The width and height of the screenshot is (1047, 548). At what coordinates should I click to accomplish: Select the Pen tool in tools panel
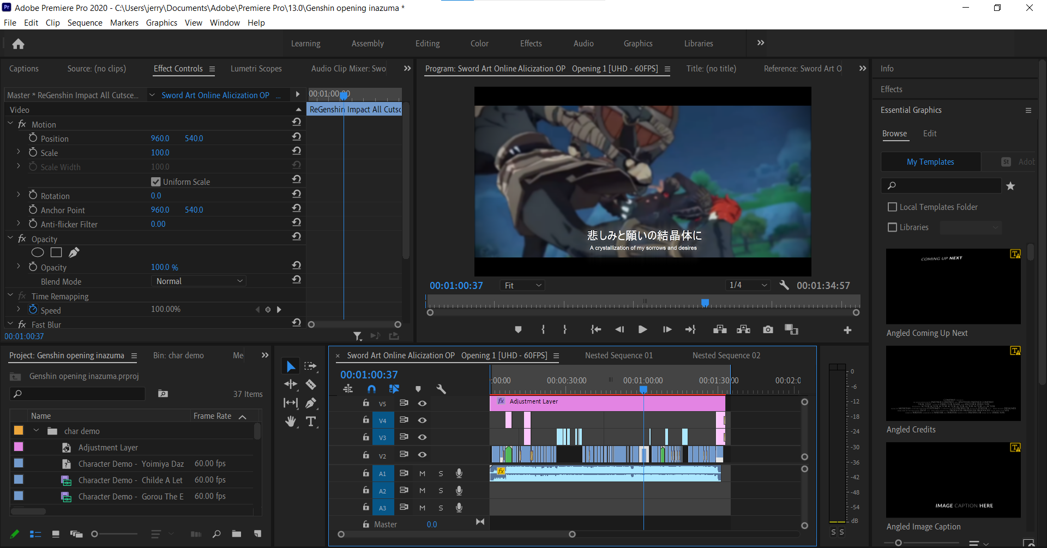point(311,403)
